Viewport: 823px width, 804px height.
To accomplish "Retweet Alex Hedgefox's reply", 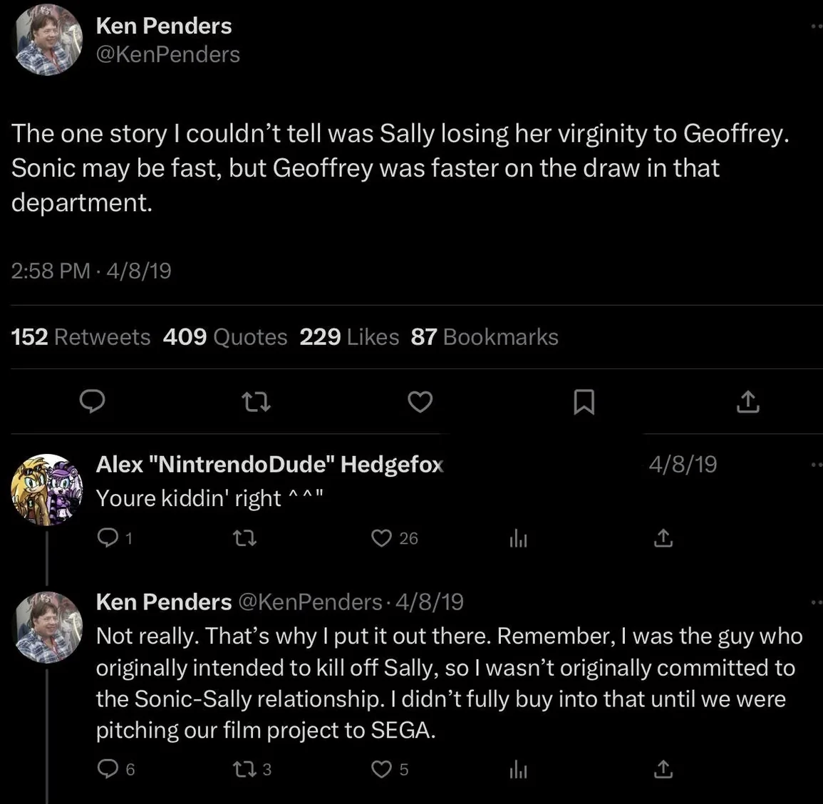I will coord(244,538).
